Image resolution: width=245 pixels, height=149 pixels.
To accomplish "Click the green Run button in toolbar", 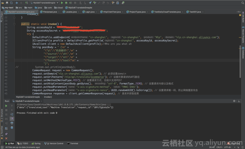I will click(x=62, y=3).
